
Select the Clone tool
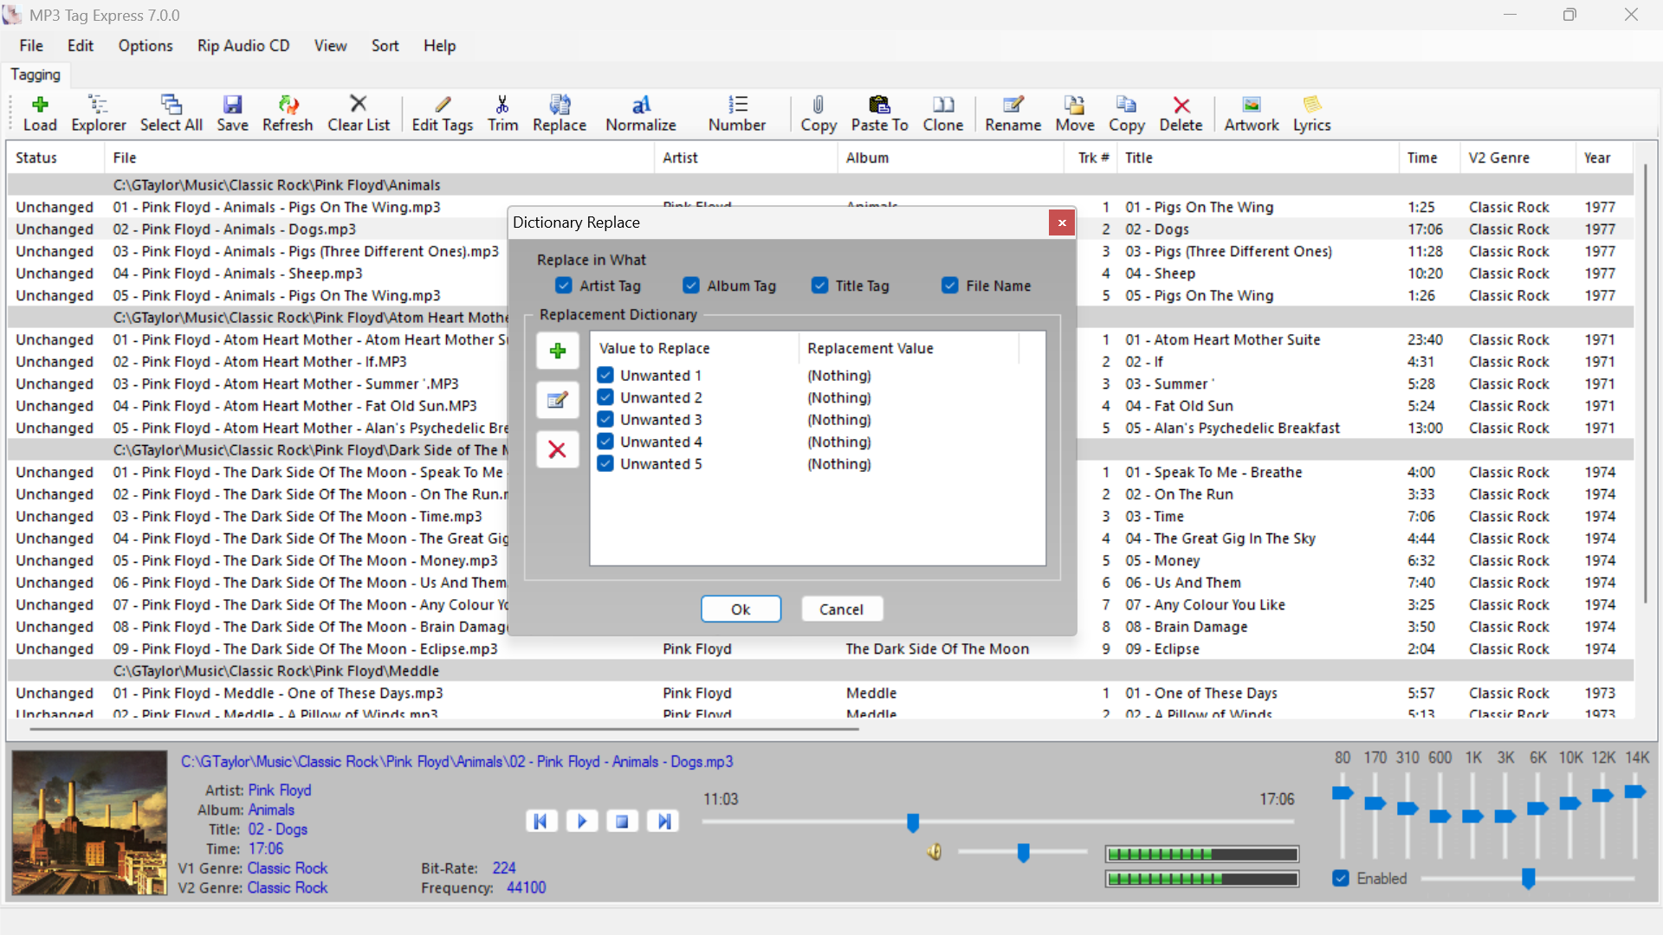pyautogui.click(x=943, y=113)
